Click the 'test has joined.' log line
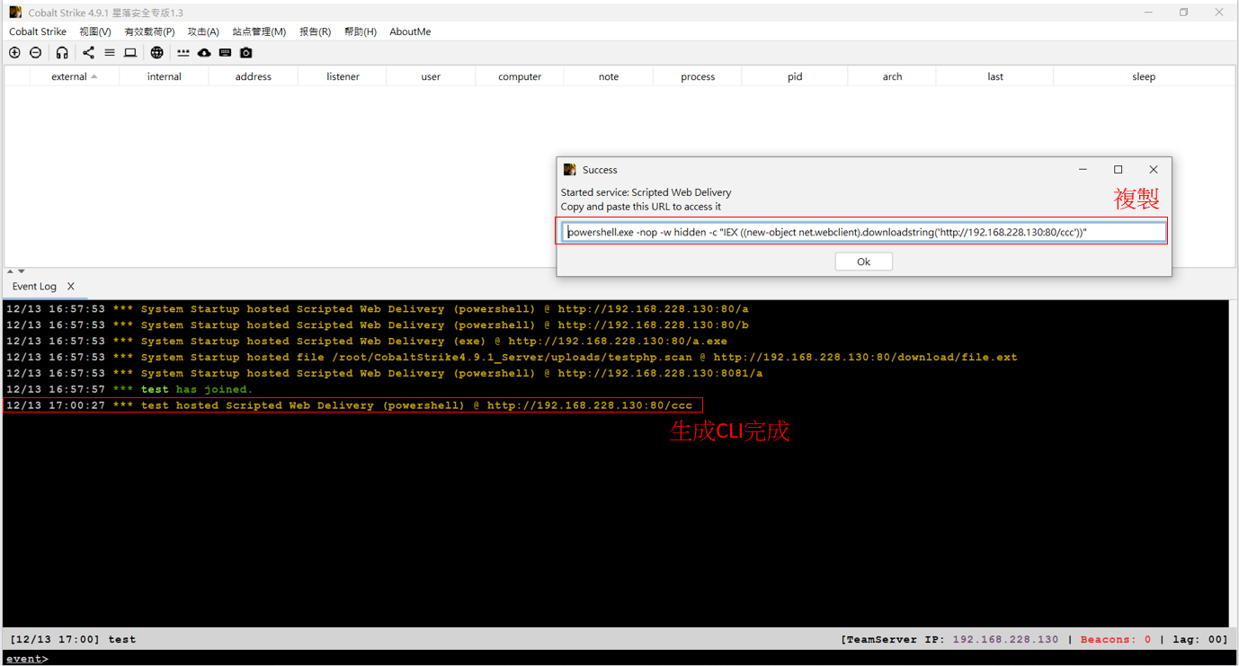This screenshot has width=1239, height=666. coord(129,390)
